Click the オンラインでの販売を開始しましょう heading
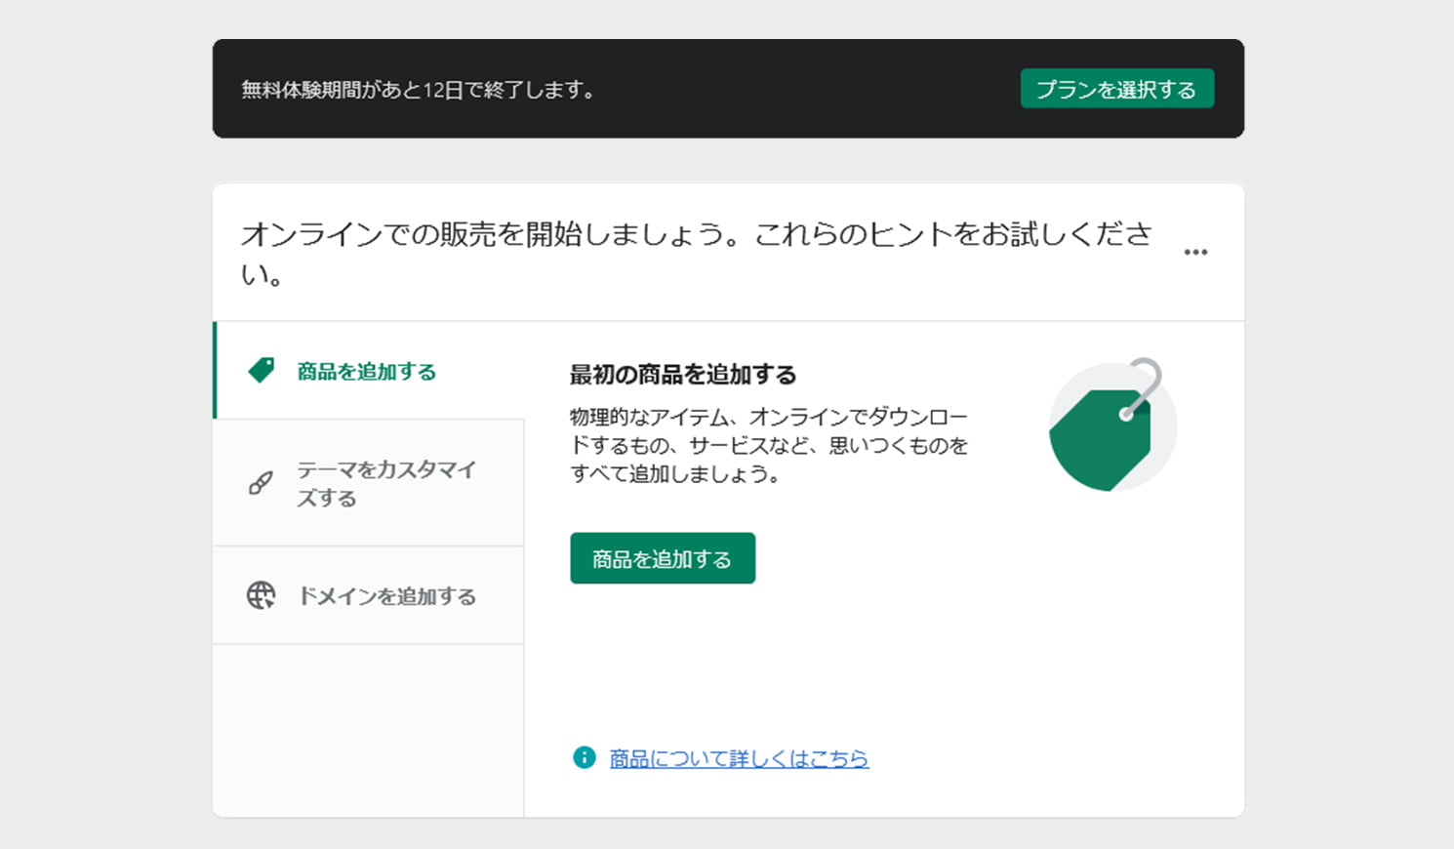This screenshot has height=849, width=1454. tap(696, 253)
